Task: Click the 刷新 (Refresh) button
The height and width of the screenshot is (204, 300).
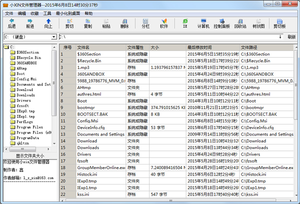Action: 292,37
